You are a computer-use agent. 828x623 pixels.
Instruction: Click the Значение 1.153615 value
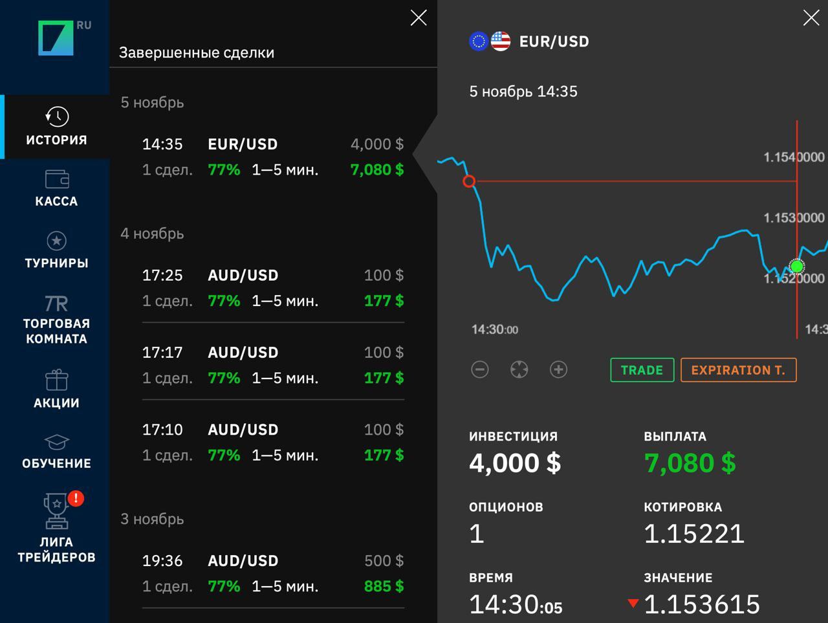(x=702, y=604)
